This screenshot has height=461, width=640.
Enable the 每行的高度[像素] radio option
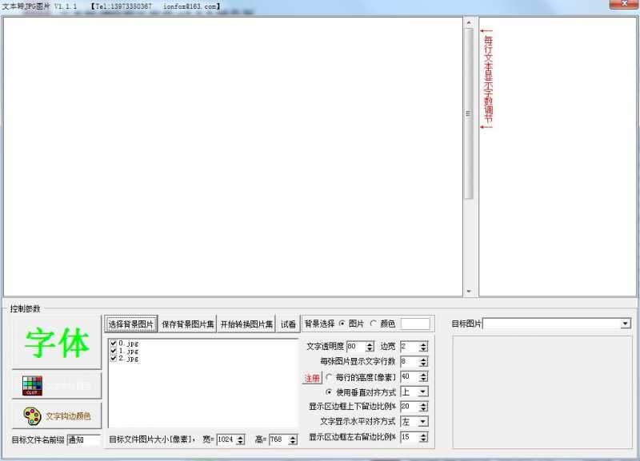point(327,377)
